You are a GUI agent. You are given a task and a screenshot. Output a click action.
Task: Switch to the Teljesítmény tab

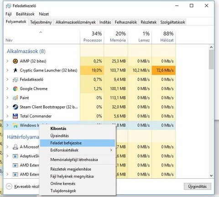(x=41, y=22)
